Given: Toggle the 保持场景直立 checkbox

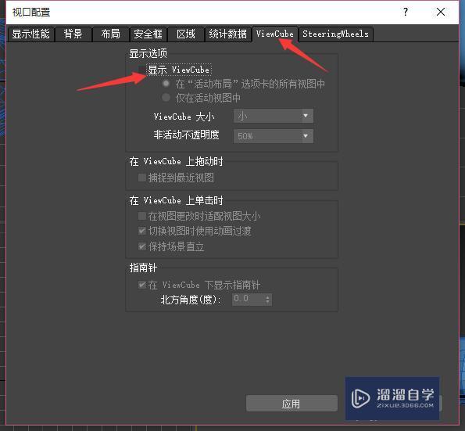Looking at the screenshot, I should [142, 246].
